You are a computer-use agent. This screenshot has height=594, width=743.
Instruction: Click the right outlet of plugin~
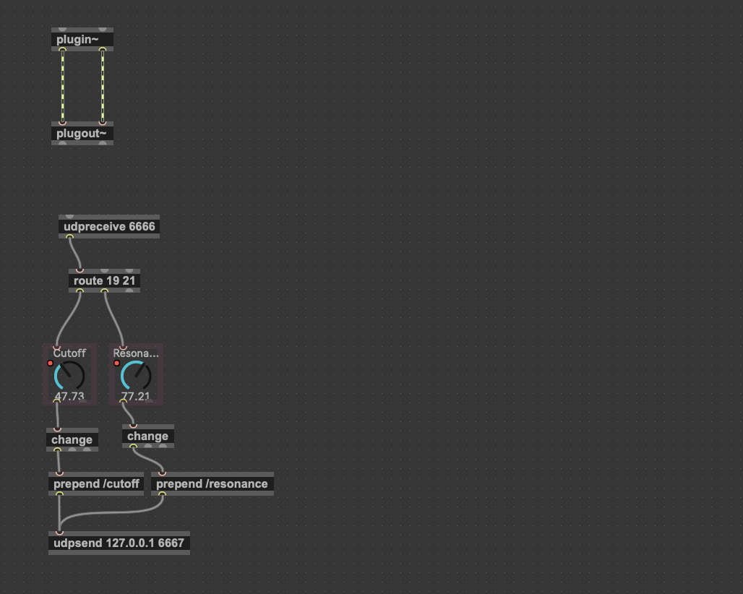click(103, 49)
